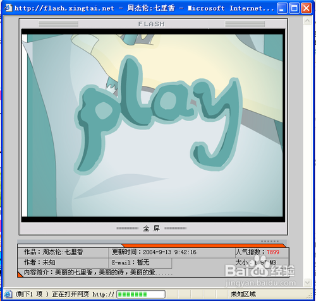Maximize the Internet Explorer window

294,8
